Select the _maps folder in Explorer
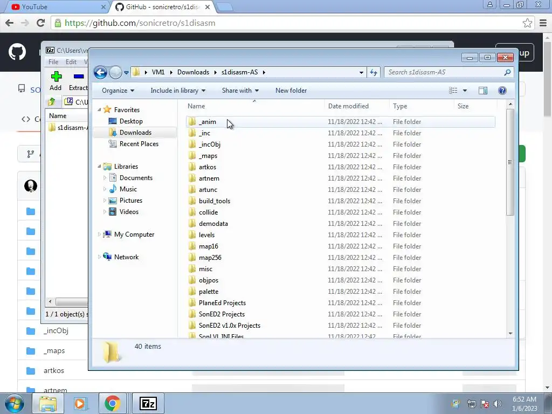 point(208,156)
